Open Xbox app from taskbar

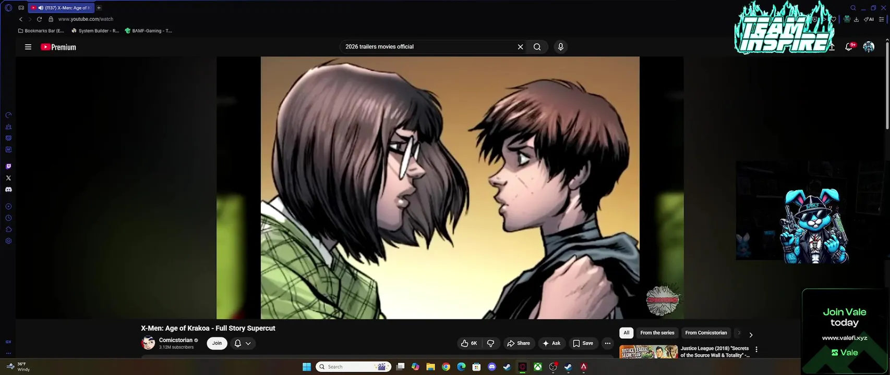pyautogui.click(x=537, y=367)
